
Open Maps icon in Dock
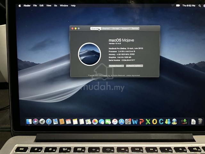click(x=88, y=122)
